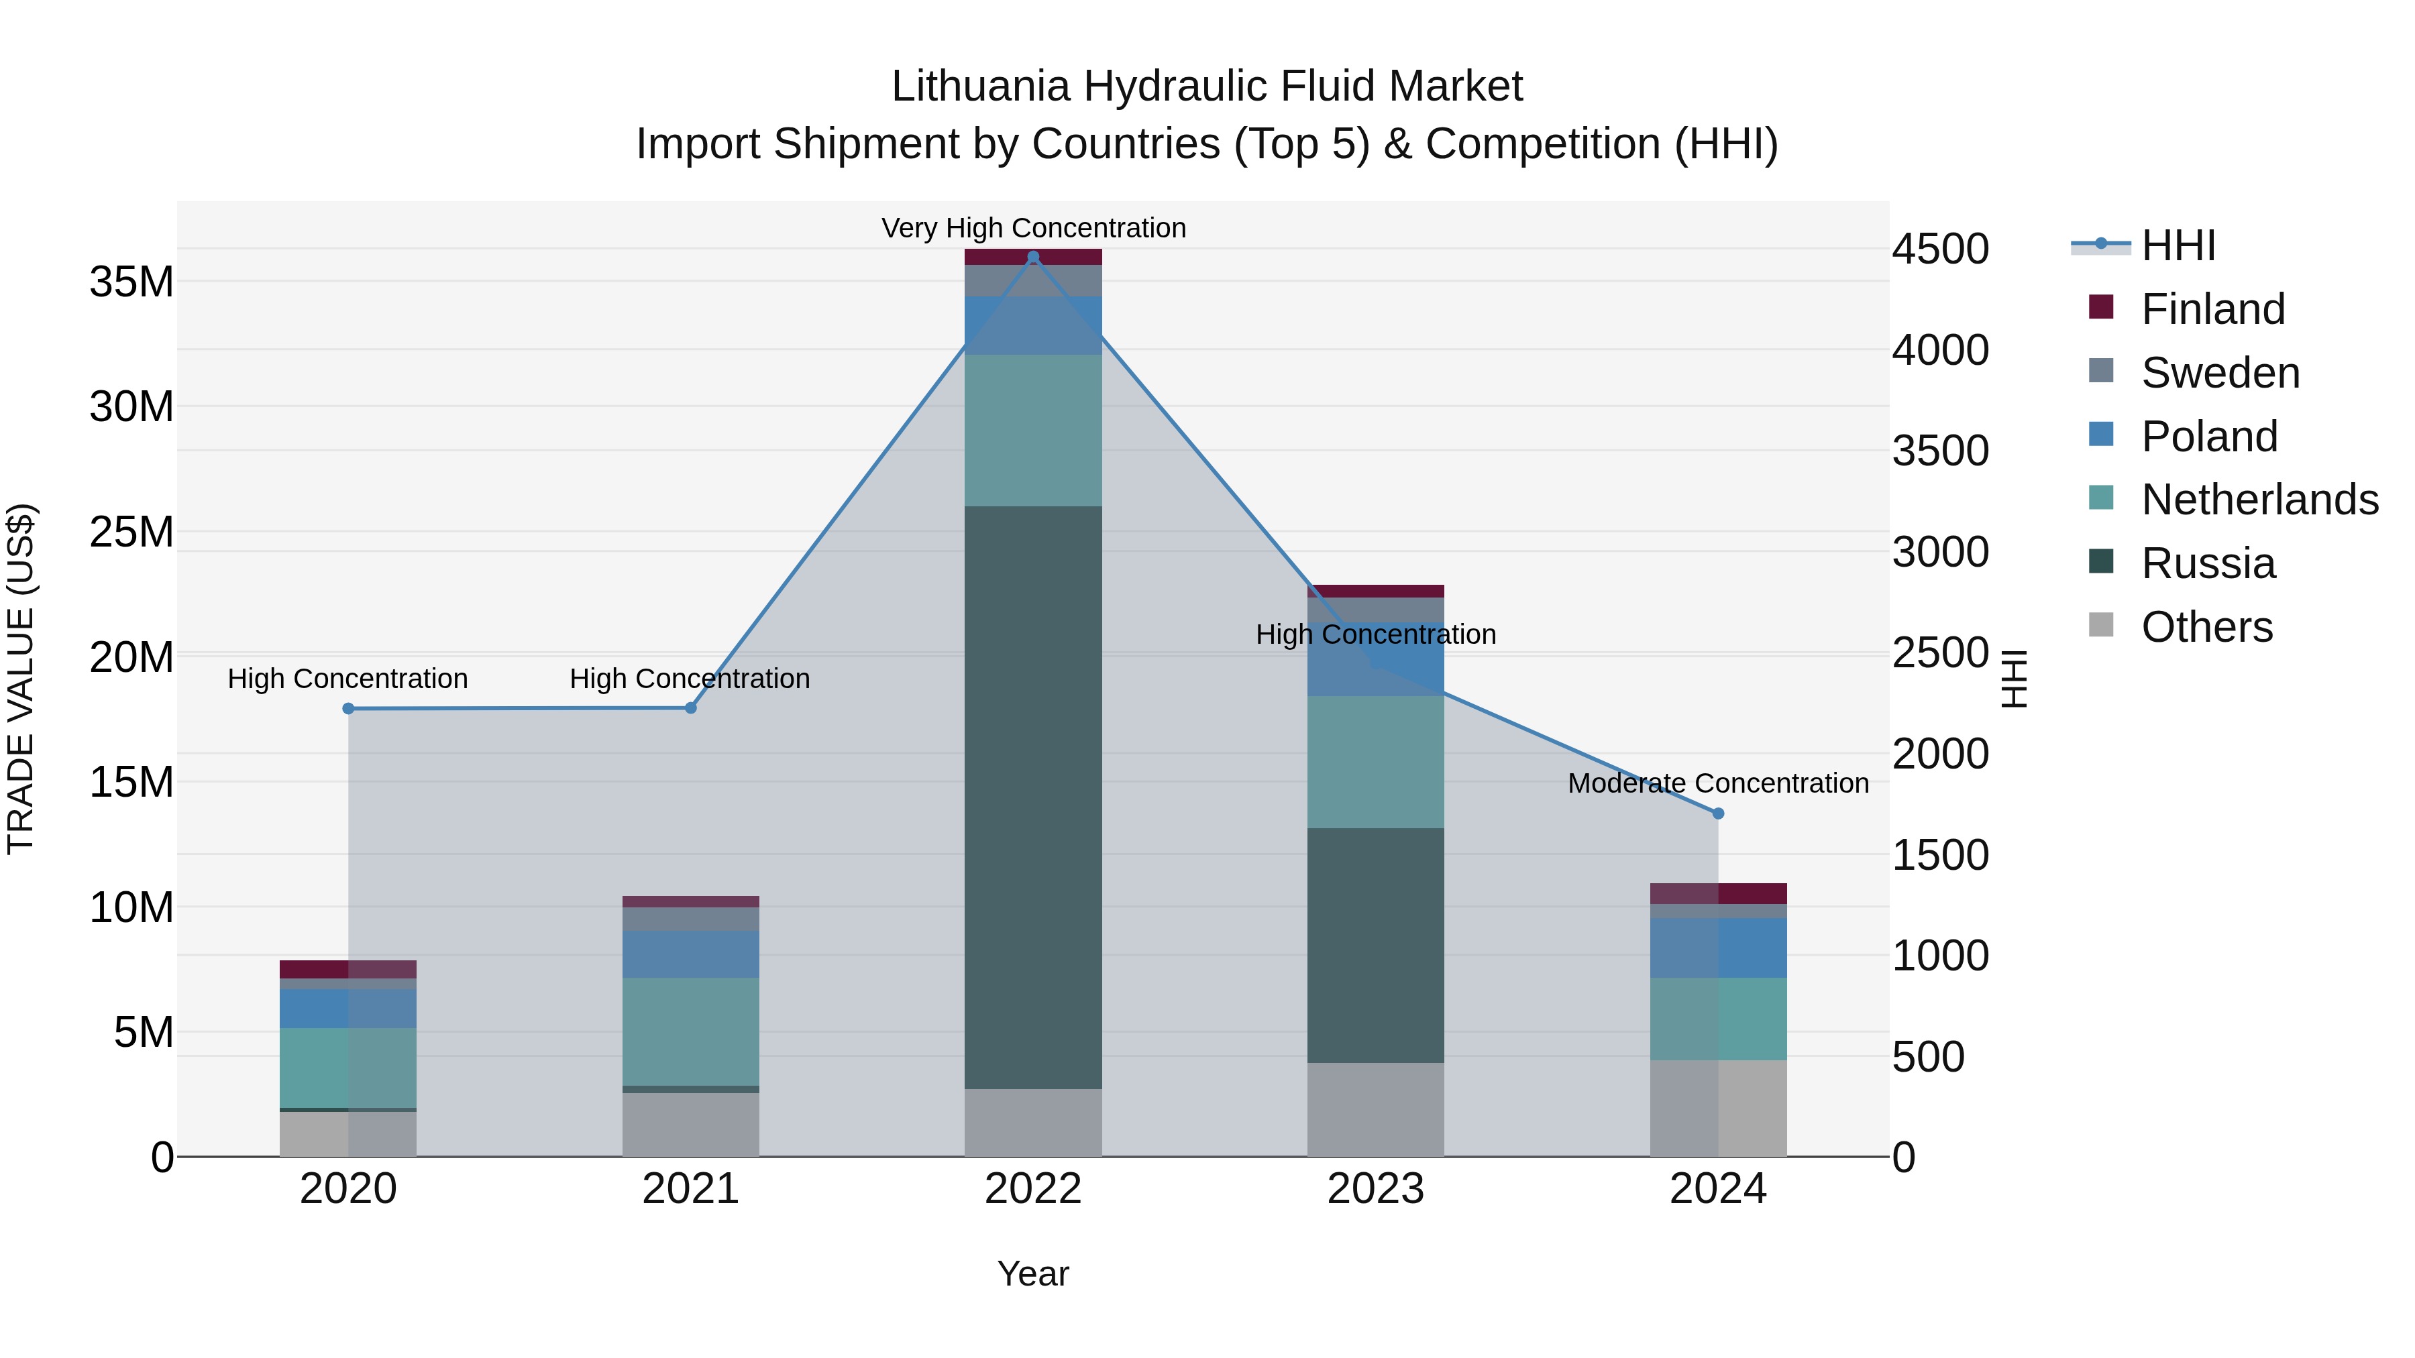Click the 2023 'High Concentration' annotation
2415x1358 pixels.
pyautogui.click(x=1375, y=634)
